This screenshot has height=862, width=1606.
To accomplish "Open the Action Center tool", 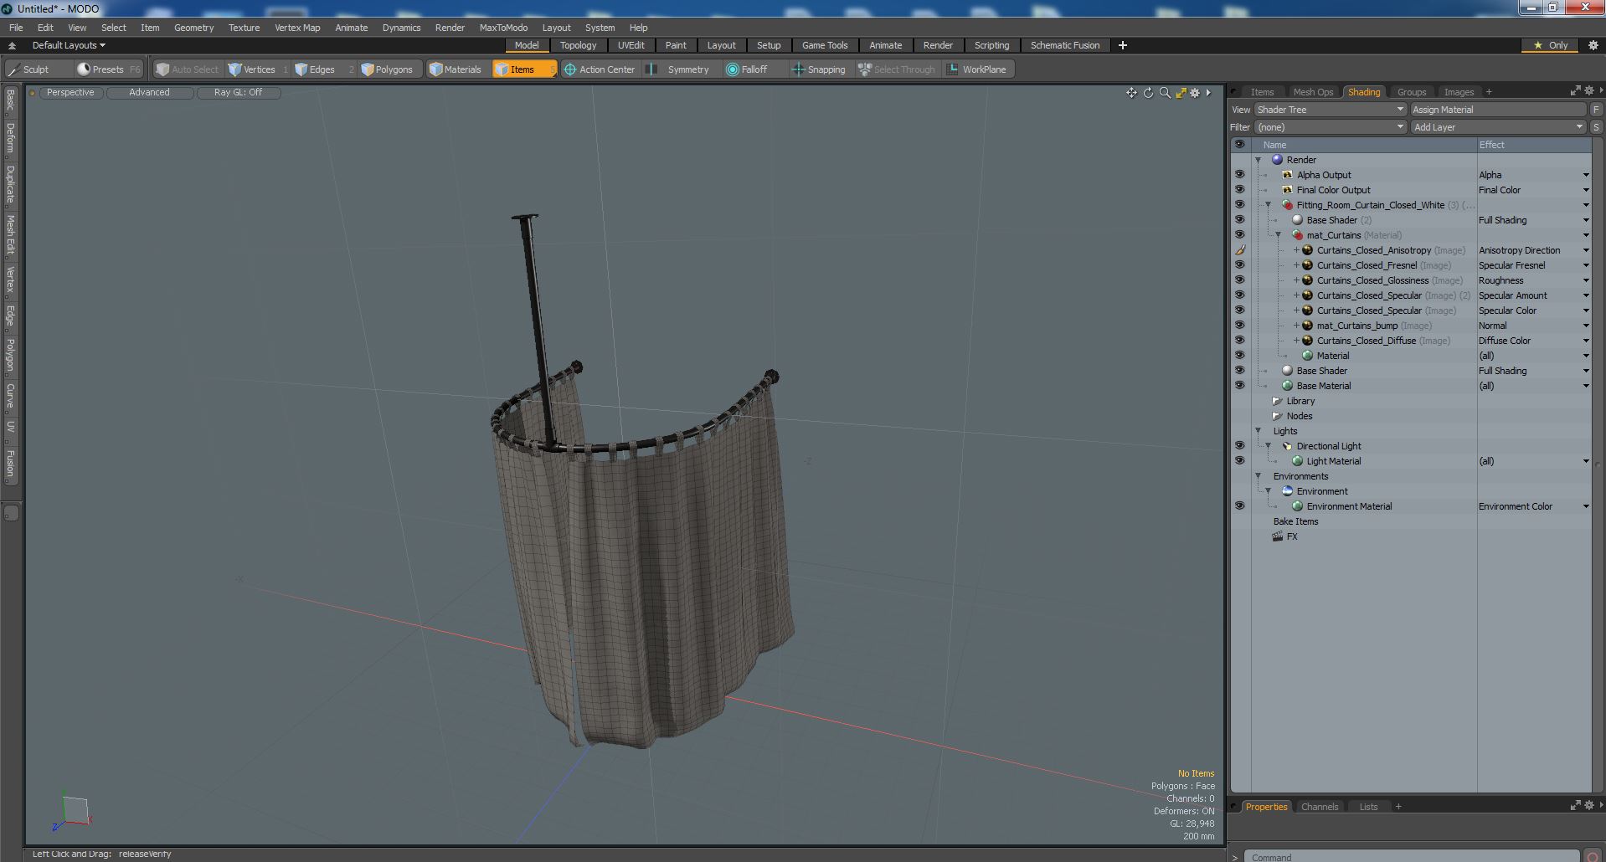I will (x=599, y=69).
